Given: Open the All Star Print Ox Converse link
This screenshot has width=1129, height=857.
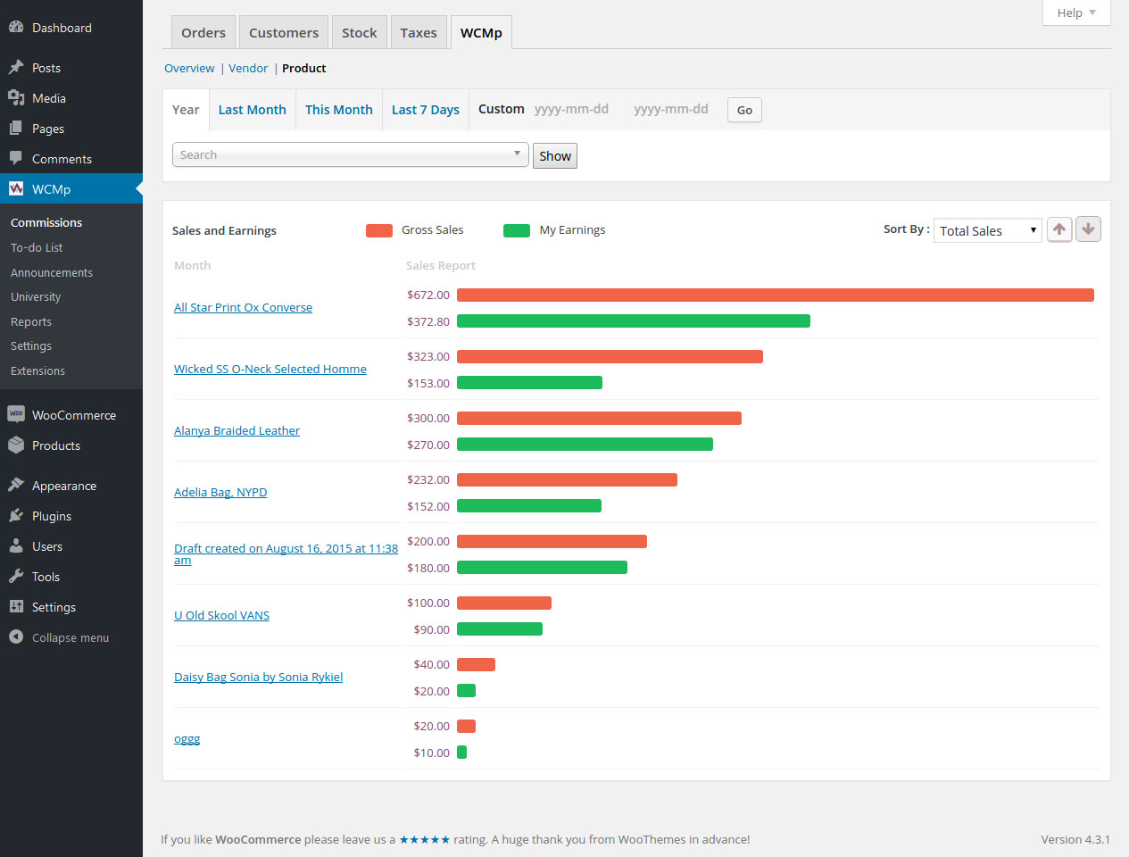Looking at the screenshot, I should coord(243,307).
